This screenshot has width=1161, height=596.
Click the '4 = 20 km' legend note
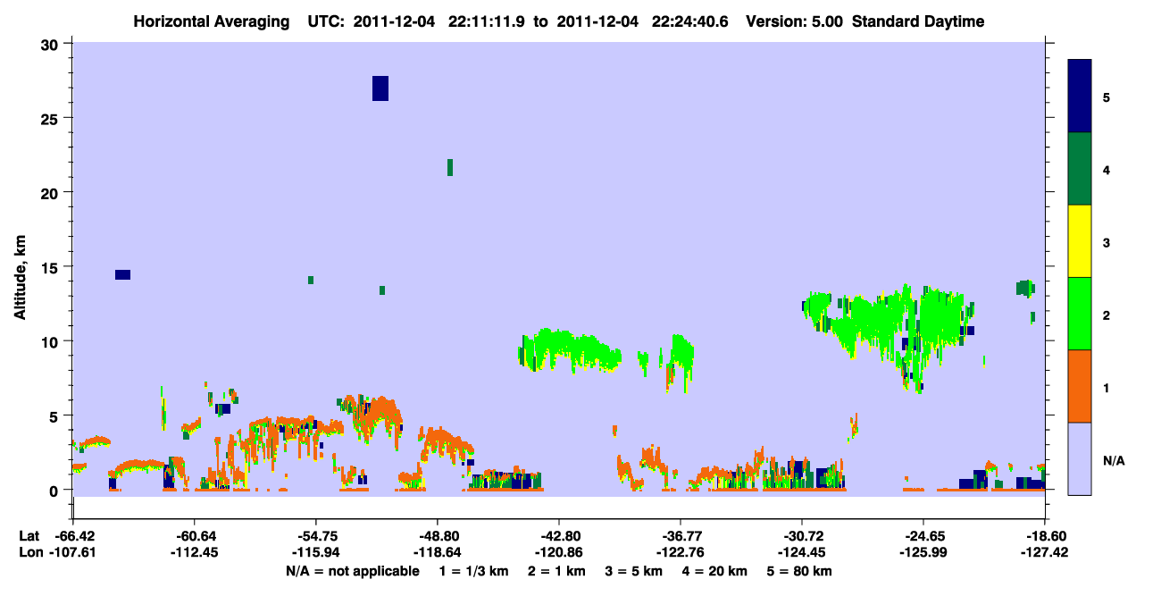714,571
